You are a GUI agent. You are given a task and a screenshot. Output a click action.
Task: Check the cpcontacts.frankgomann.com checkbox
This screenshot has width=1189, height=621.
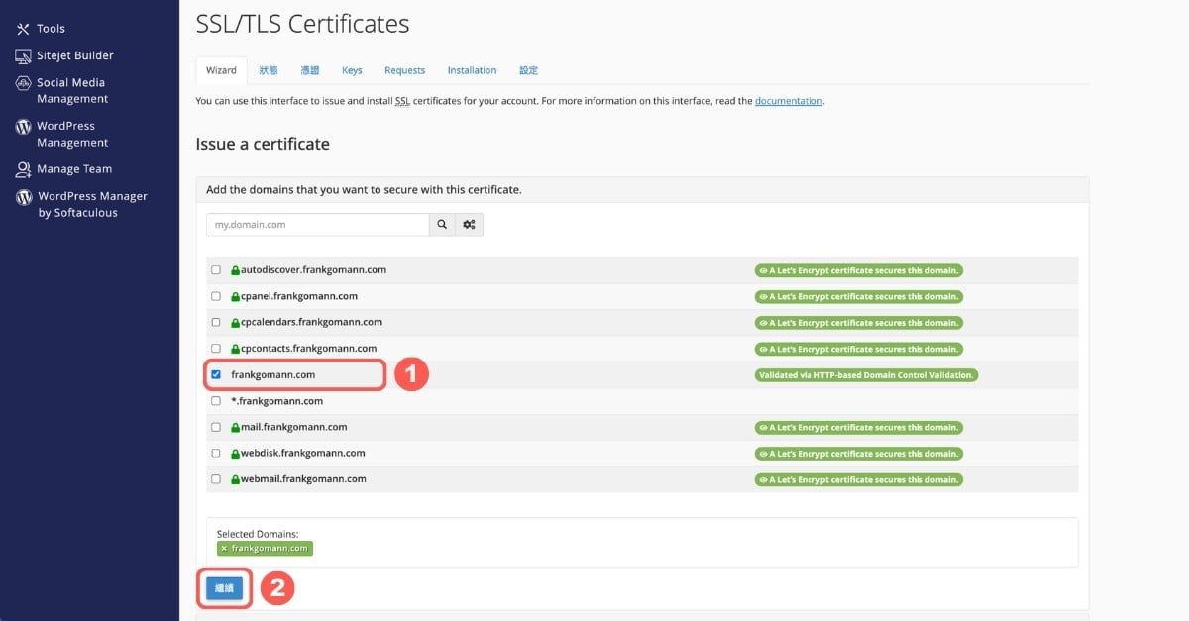(216, 349)
